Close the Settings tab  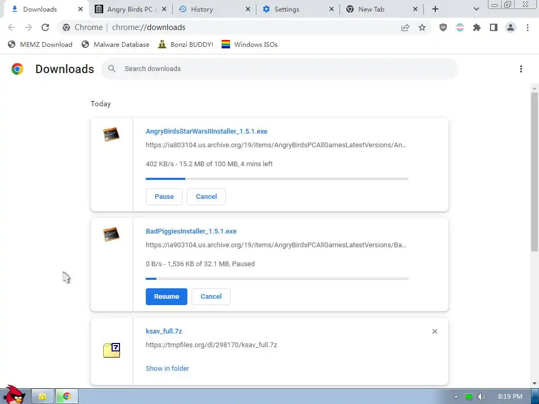332,9
